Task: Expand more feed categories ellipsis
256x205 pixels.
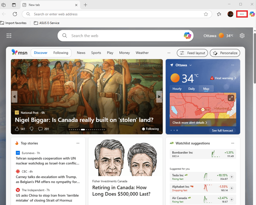Action: click(169, 53)
